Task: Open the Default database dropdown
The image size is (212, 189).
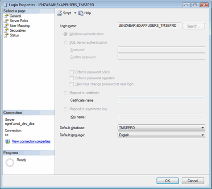Action: point(162,128)
